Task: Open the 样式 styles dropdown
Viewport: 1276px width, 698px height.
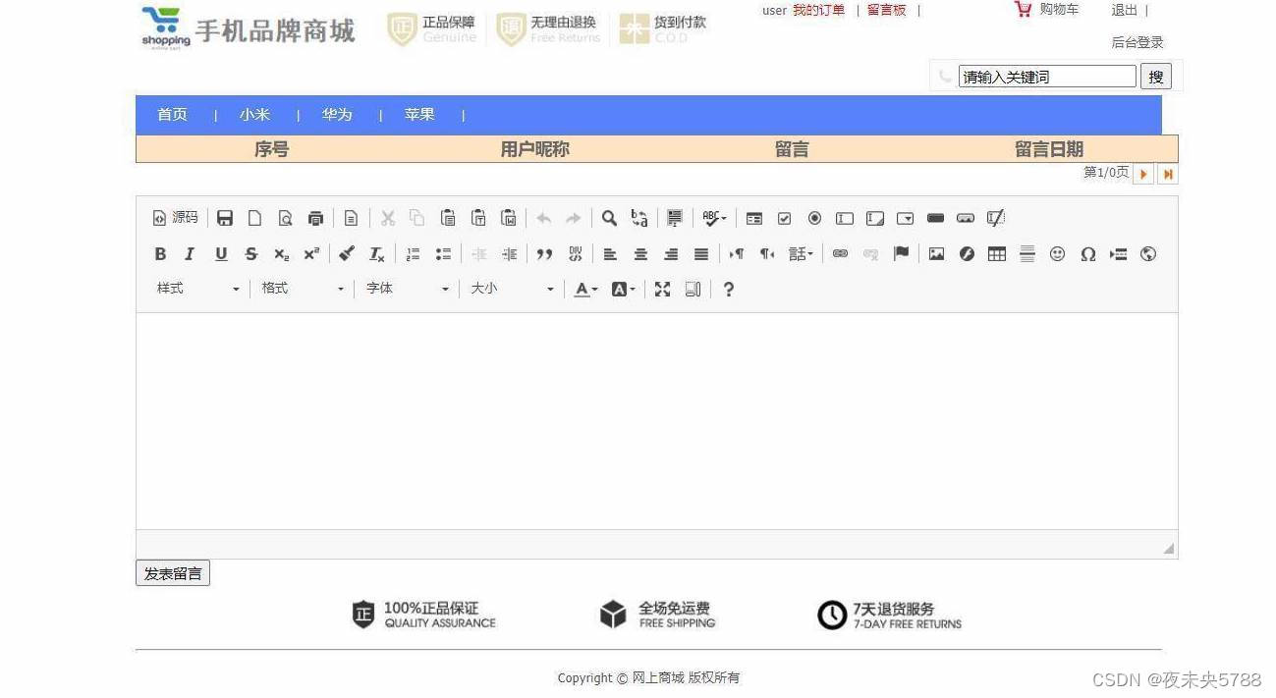Action: 198,289
